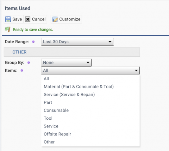
Task: Choose Consumable from the Items list
Action: coord(56,111)
